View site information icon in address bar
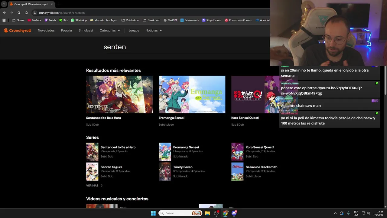Viewport: 387px width, 218px height. [35, 13]
